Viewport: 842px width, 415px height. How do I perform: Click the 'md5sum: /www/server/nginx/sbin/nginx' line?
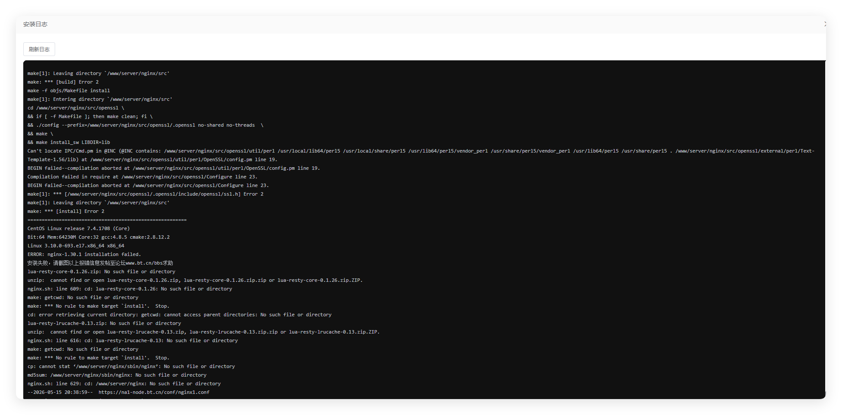tap(117, 375)
